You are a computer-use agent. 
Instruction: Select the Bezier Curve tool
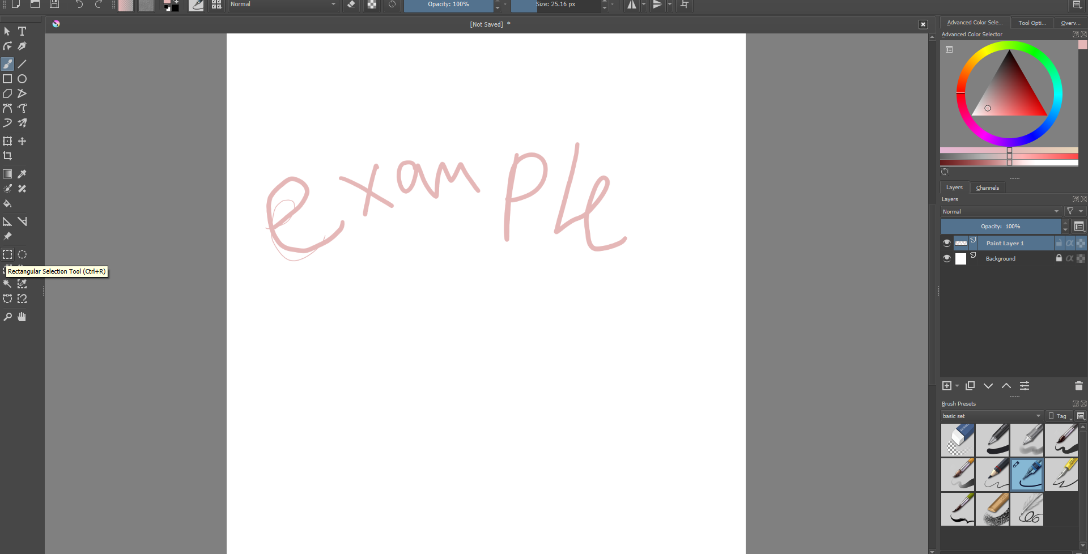pos(7,108)
